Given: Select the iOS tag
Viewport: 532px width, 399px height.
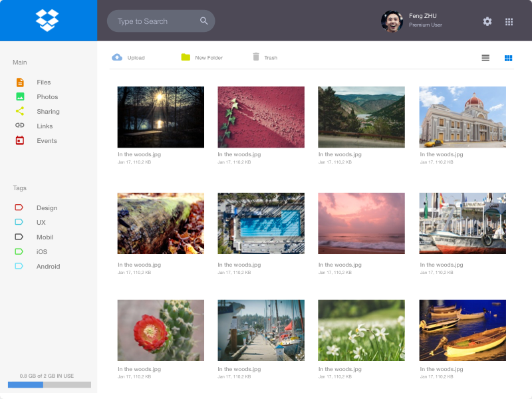Looking at the screenshot, I should 41,252.
